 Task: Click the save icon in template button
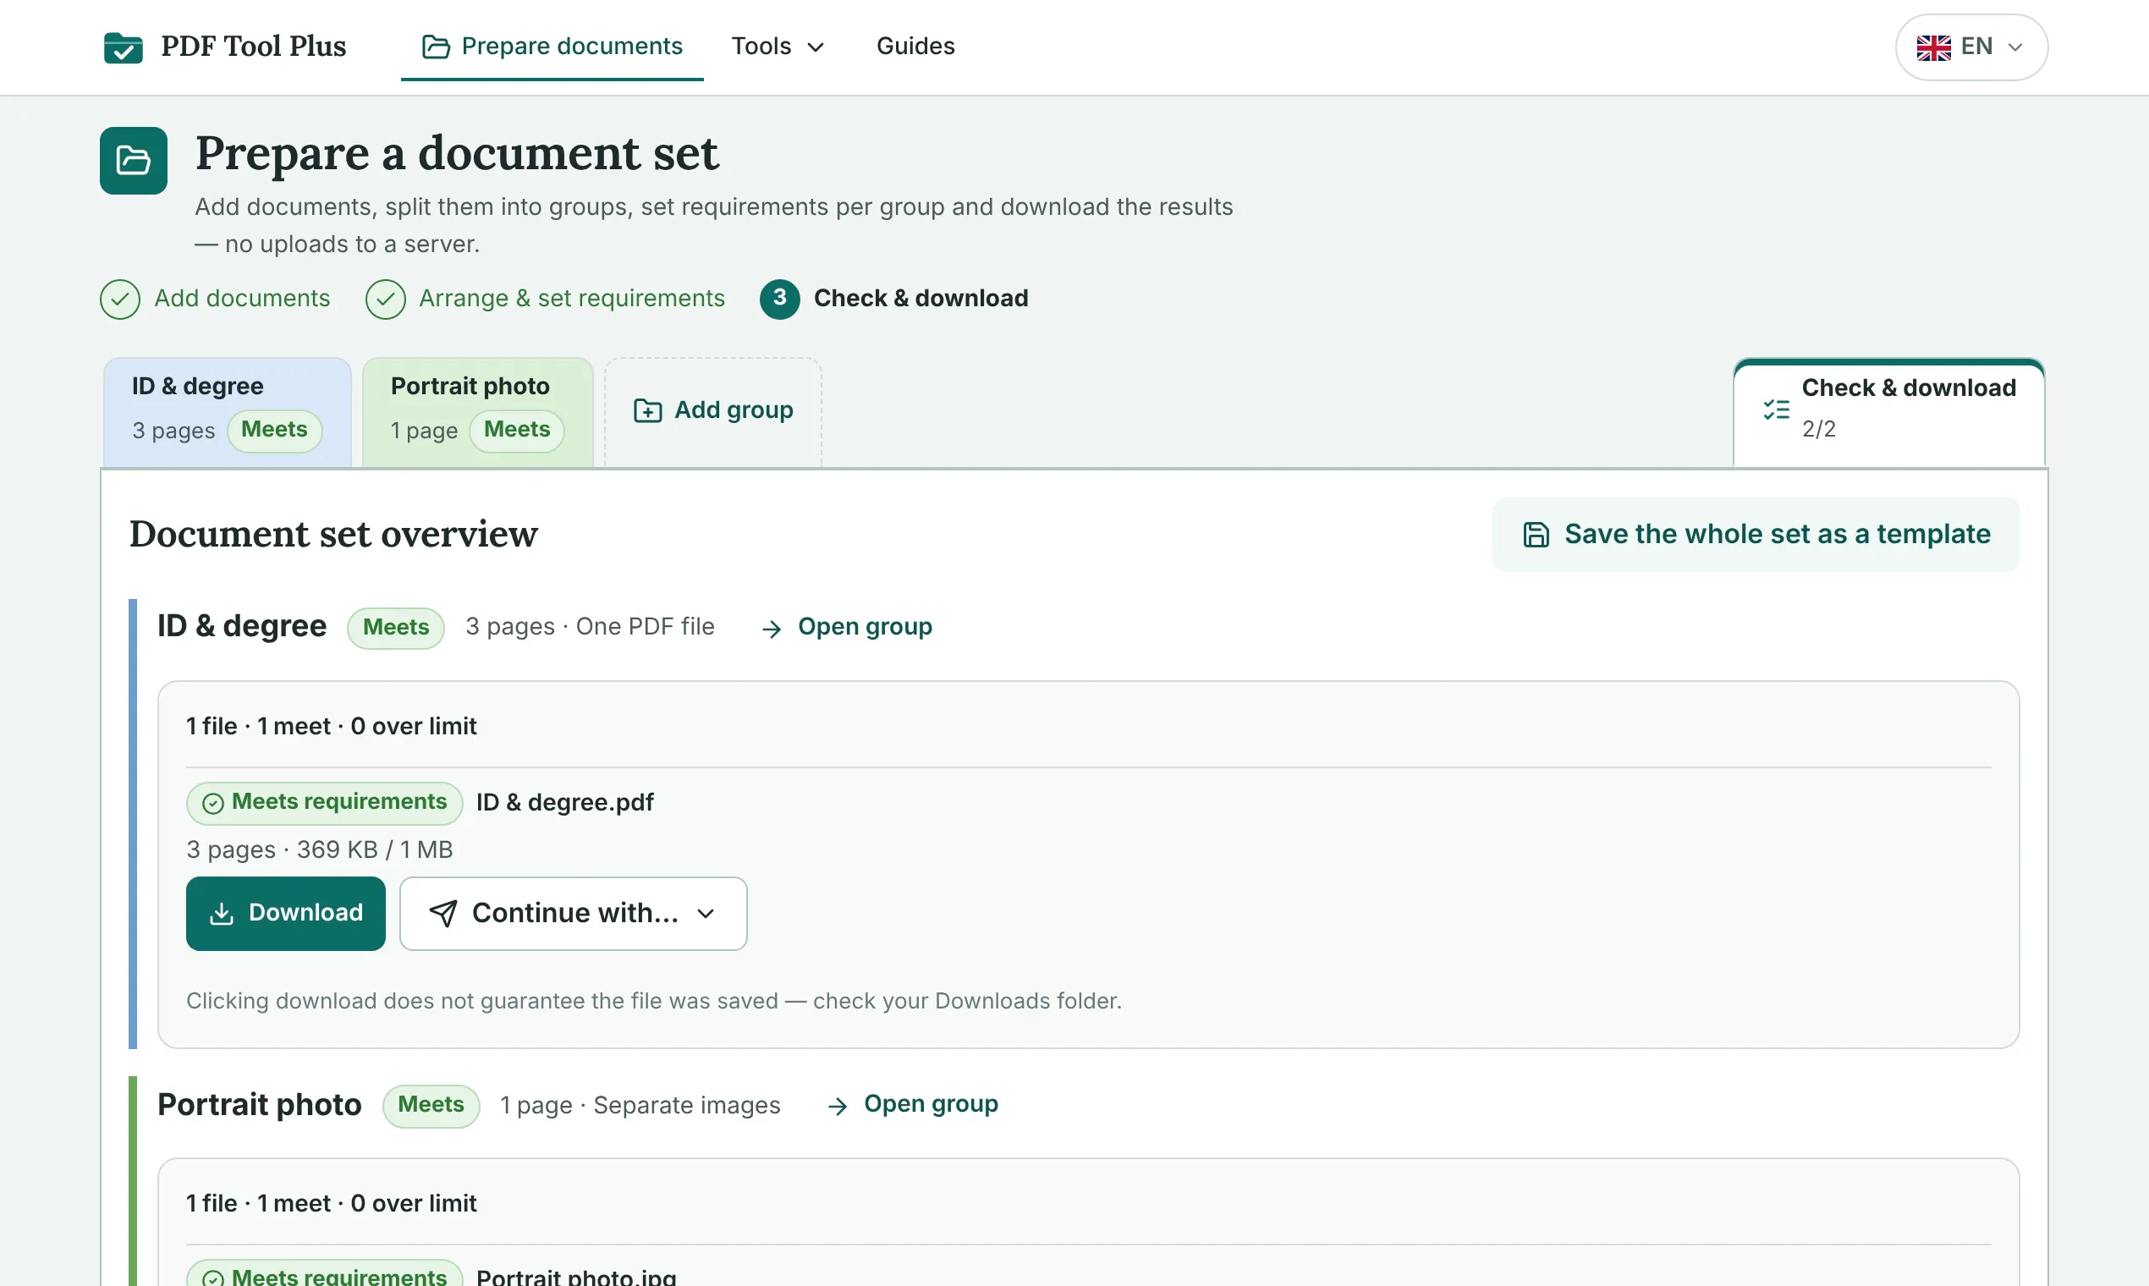click(x=1536, y=535)
